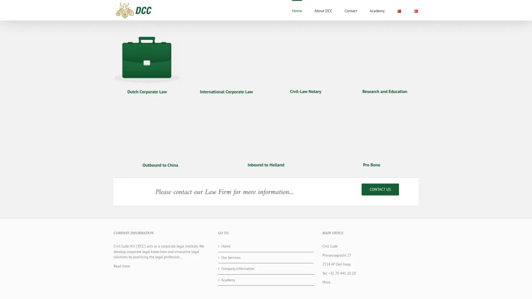Click the DCC bee logo

pyautogui.click(x=133, y=10)
